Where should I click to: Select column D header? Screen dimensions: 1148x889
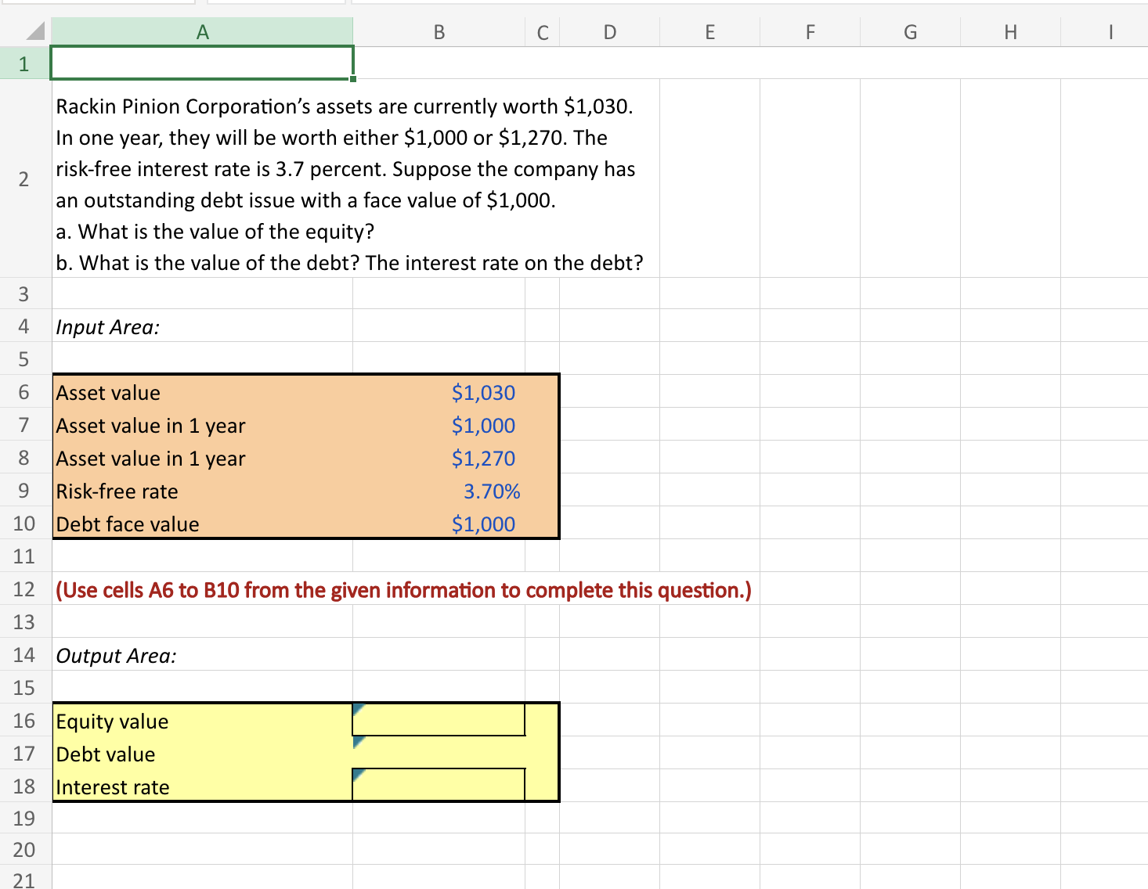tap(610, 32)
